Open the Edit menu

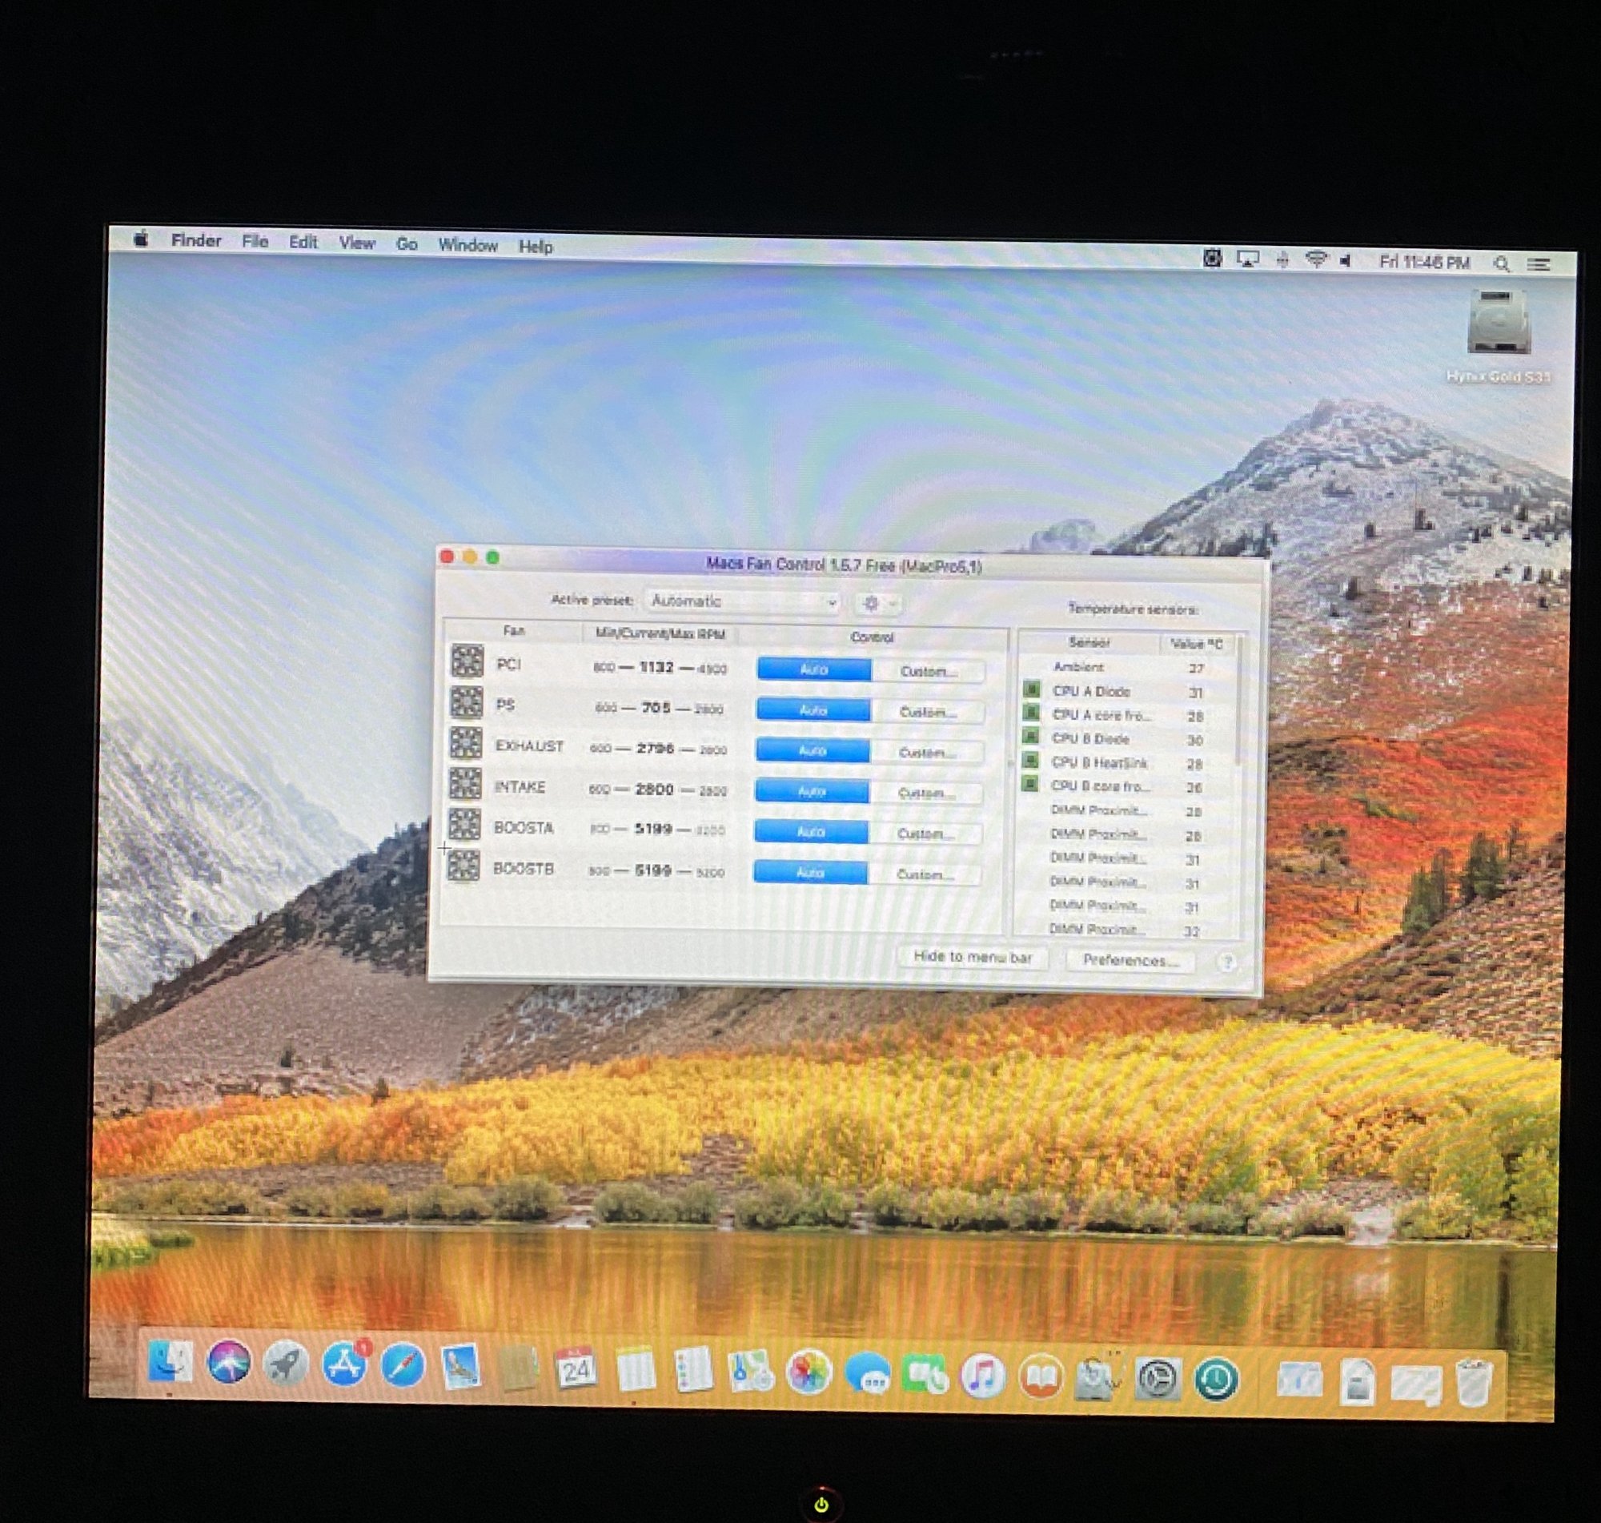pyautogui.click(x=303, y=242)
